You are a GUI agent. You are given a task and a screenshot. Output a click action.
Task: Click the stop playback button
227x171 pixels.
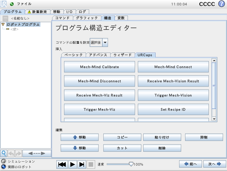pos(91,164)
